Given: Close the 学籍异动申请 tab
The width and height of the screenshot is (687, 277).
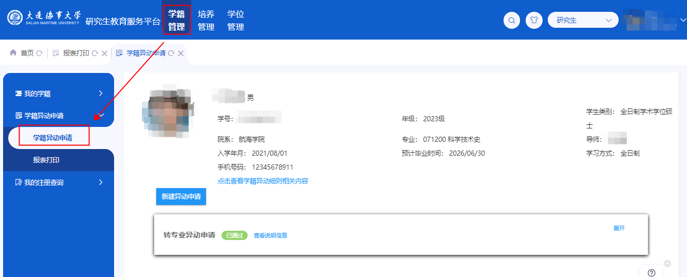Looking at the screenshot, I should (181, 53).
